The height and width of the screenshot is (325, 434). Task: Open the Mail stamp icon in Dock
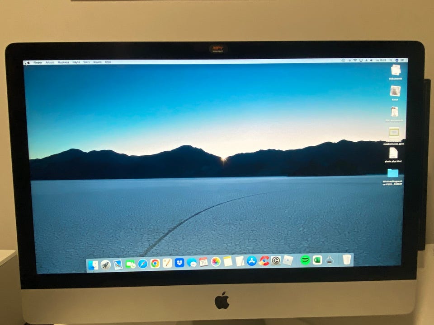coord(118,265)
